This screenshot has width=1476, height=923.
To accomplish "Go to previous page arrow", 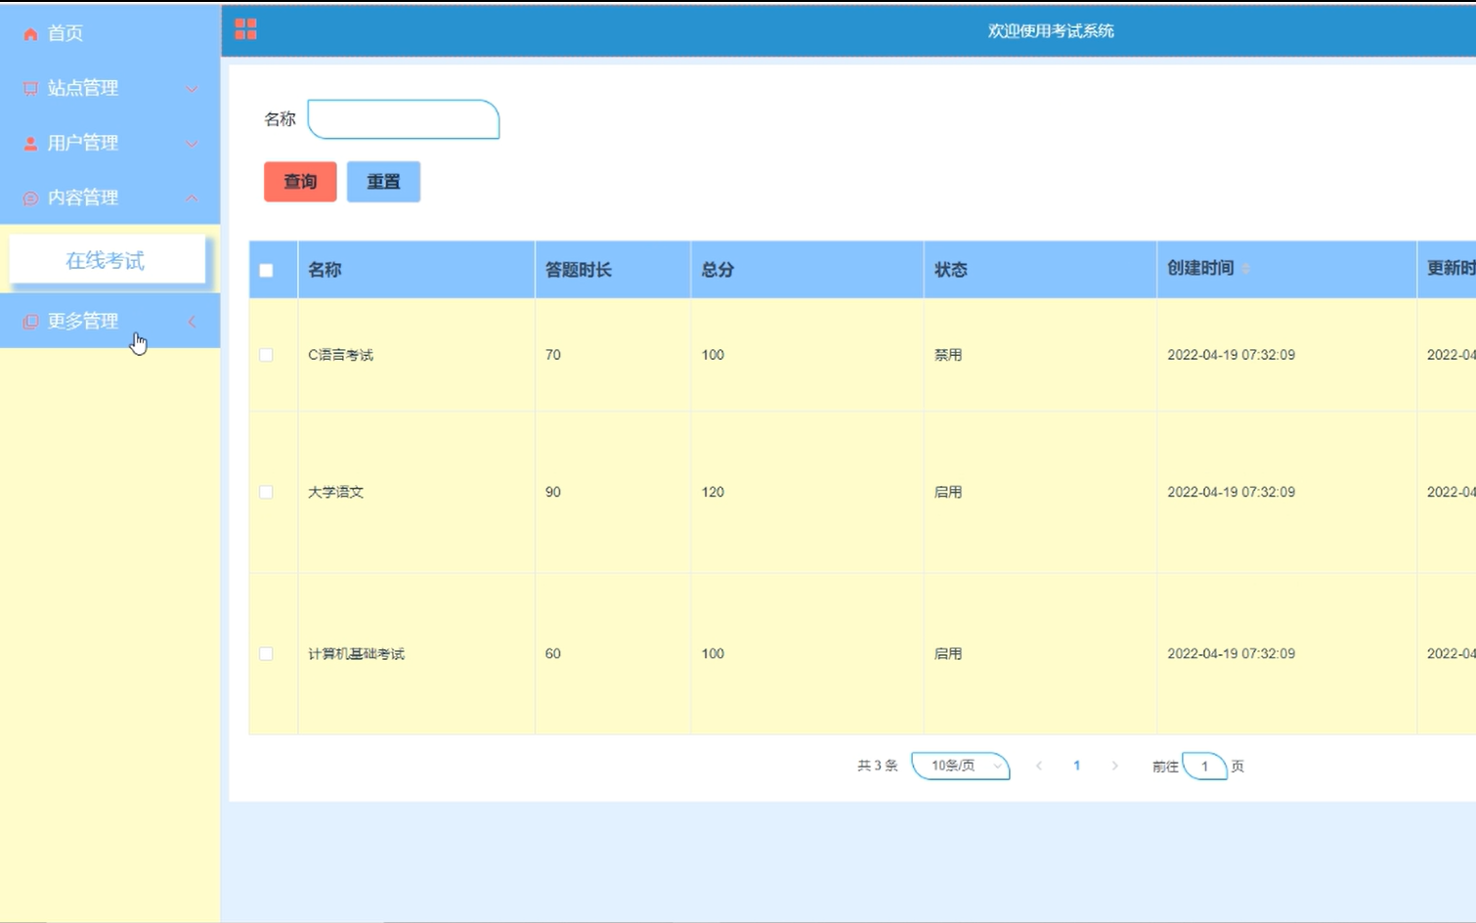I will point(1039,766).
